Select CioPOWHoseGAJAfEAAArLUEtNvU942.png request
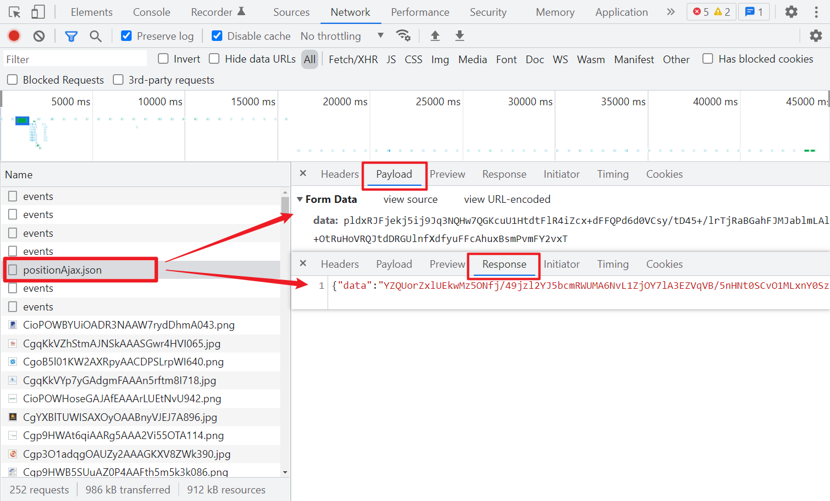The image size is (830, 501). [x=122, y=399]
